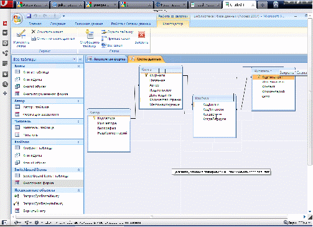Image resolution: width=313 pixels, height=227 pixels.
Task: Collapse the Книга group in navigation pane
Action: pos(78,66)
